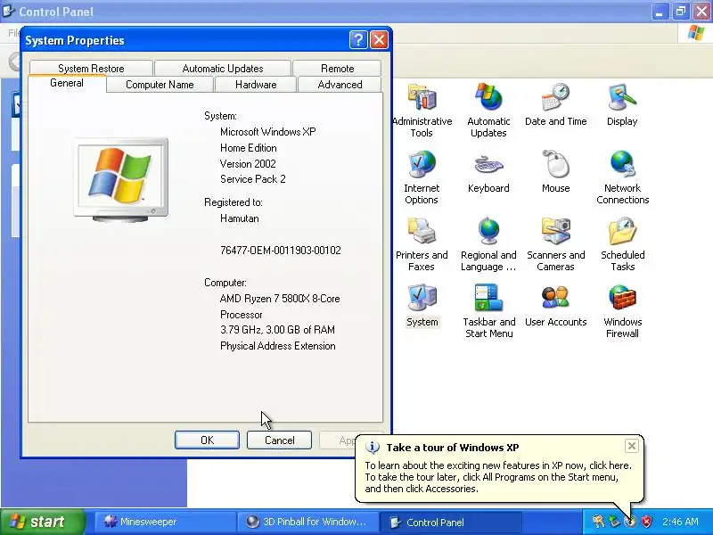Switch to the Computer Name tab
713x535 pixels.
(160, 85)
